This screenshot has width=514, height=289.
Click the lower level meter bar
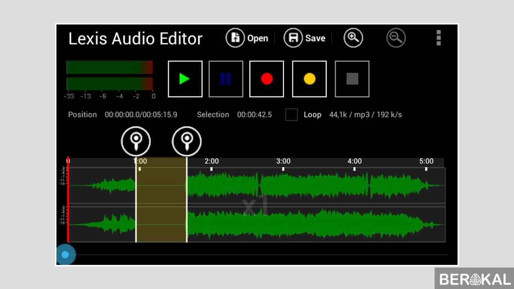[x=109, y=84]
